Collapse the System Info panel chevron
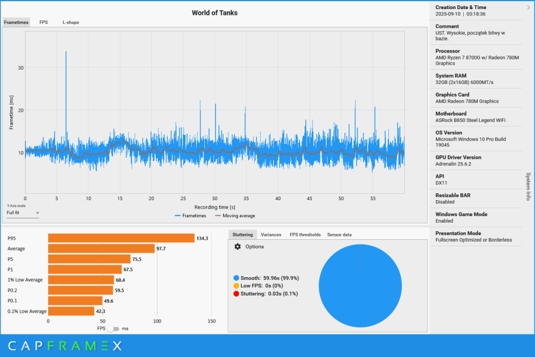 point(529,7)
